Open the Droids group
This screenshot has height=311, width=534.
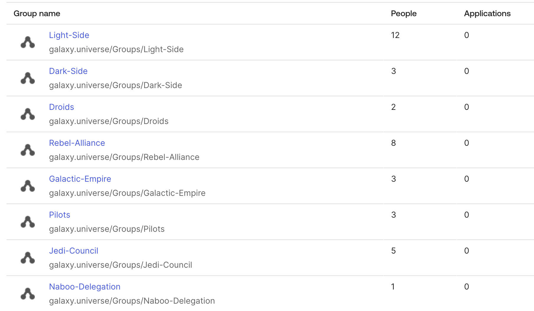[61, 107]
